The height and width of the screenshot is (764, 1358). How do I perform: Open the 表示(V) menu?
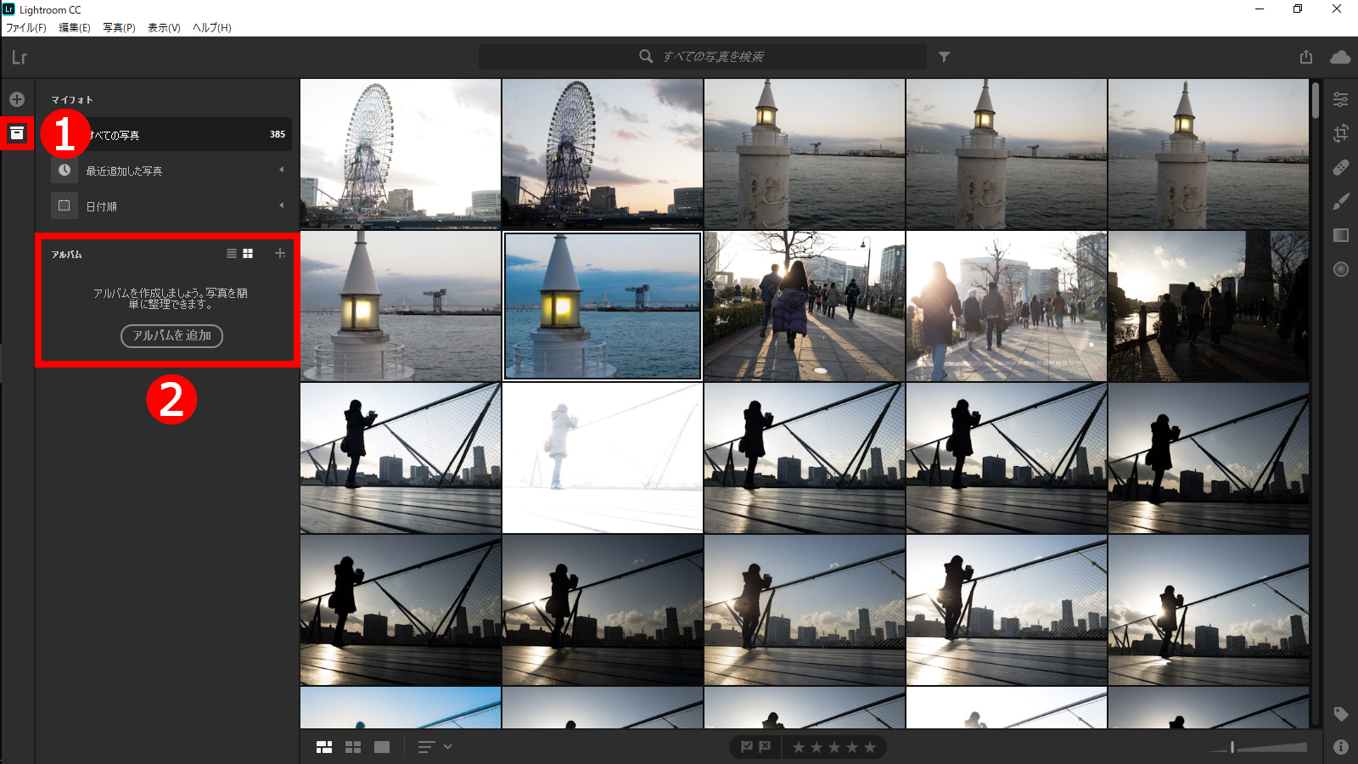164,28
